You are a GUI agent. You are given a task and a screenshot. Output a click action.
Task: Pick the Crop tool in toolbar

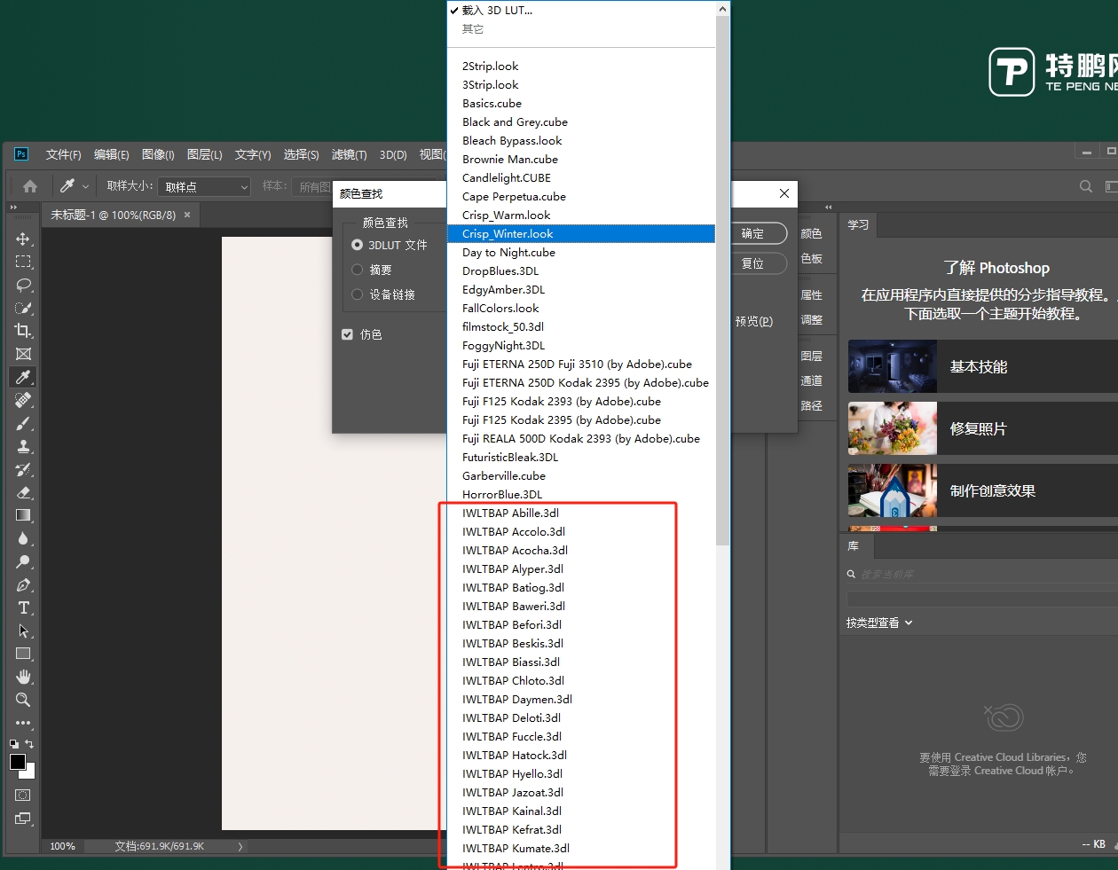23,331
